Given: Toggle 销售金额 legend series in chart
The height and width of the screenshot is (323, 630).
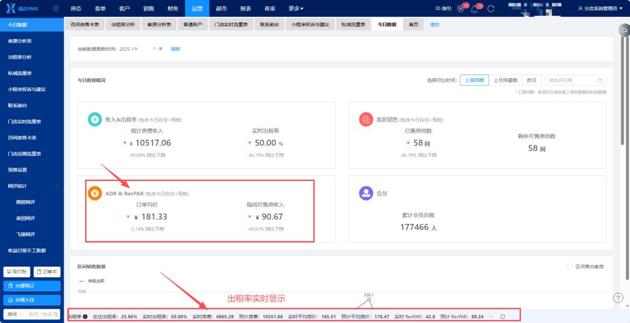Looking at the screenshot, I should click(x=92, y=281).
